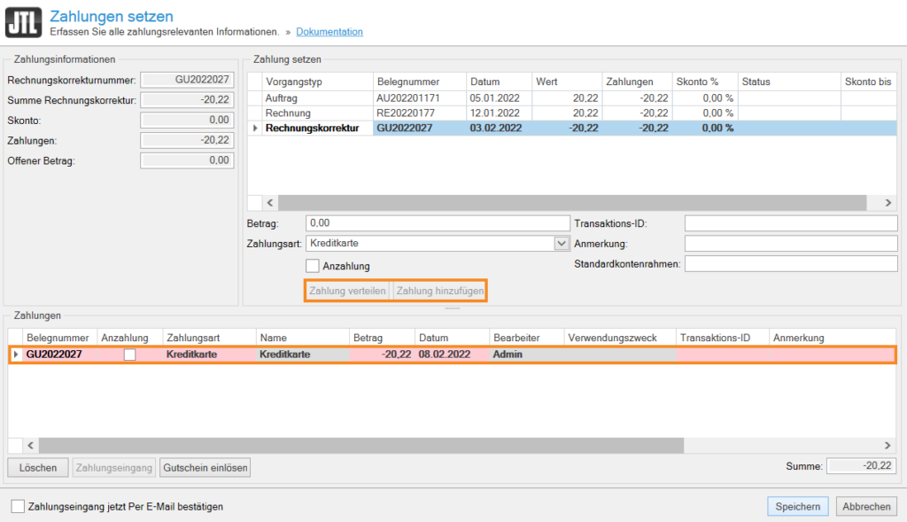Check Zahlungseingang jetzt per E-Mail bestätigen
907x522 pixels.
18,507
